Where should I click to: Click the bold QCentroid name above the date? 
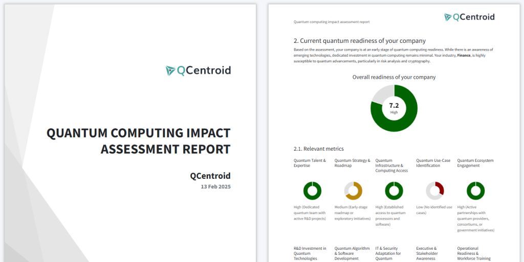(x=210, y=176)
